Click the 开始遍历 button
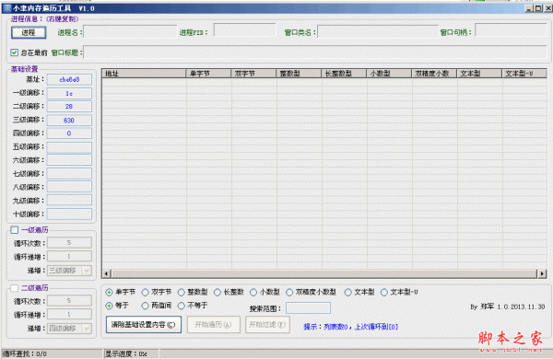 click(214, 325)
